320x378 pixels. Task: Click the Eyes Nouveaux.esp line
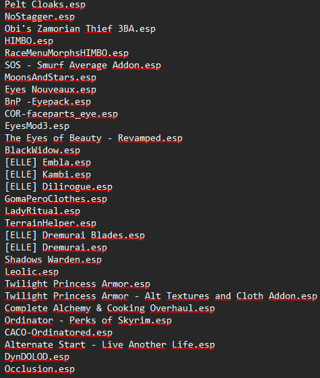[x=51, y=90]
